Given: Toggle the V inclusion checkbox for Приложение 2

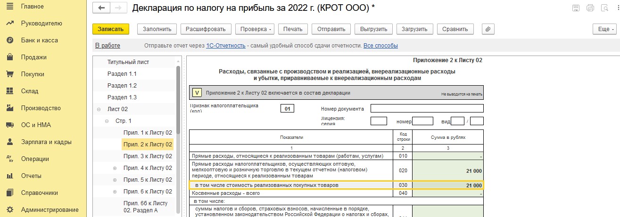Looking at the screenshot, I should click(x=198, y=93).
